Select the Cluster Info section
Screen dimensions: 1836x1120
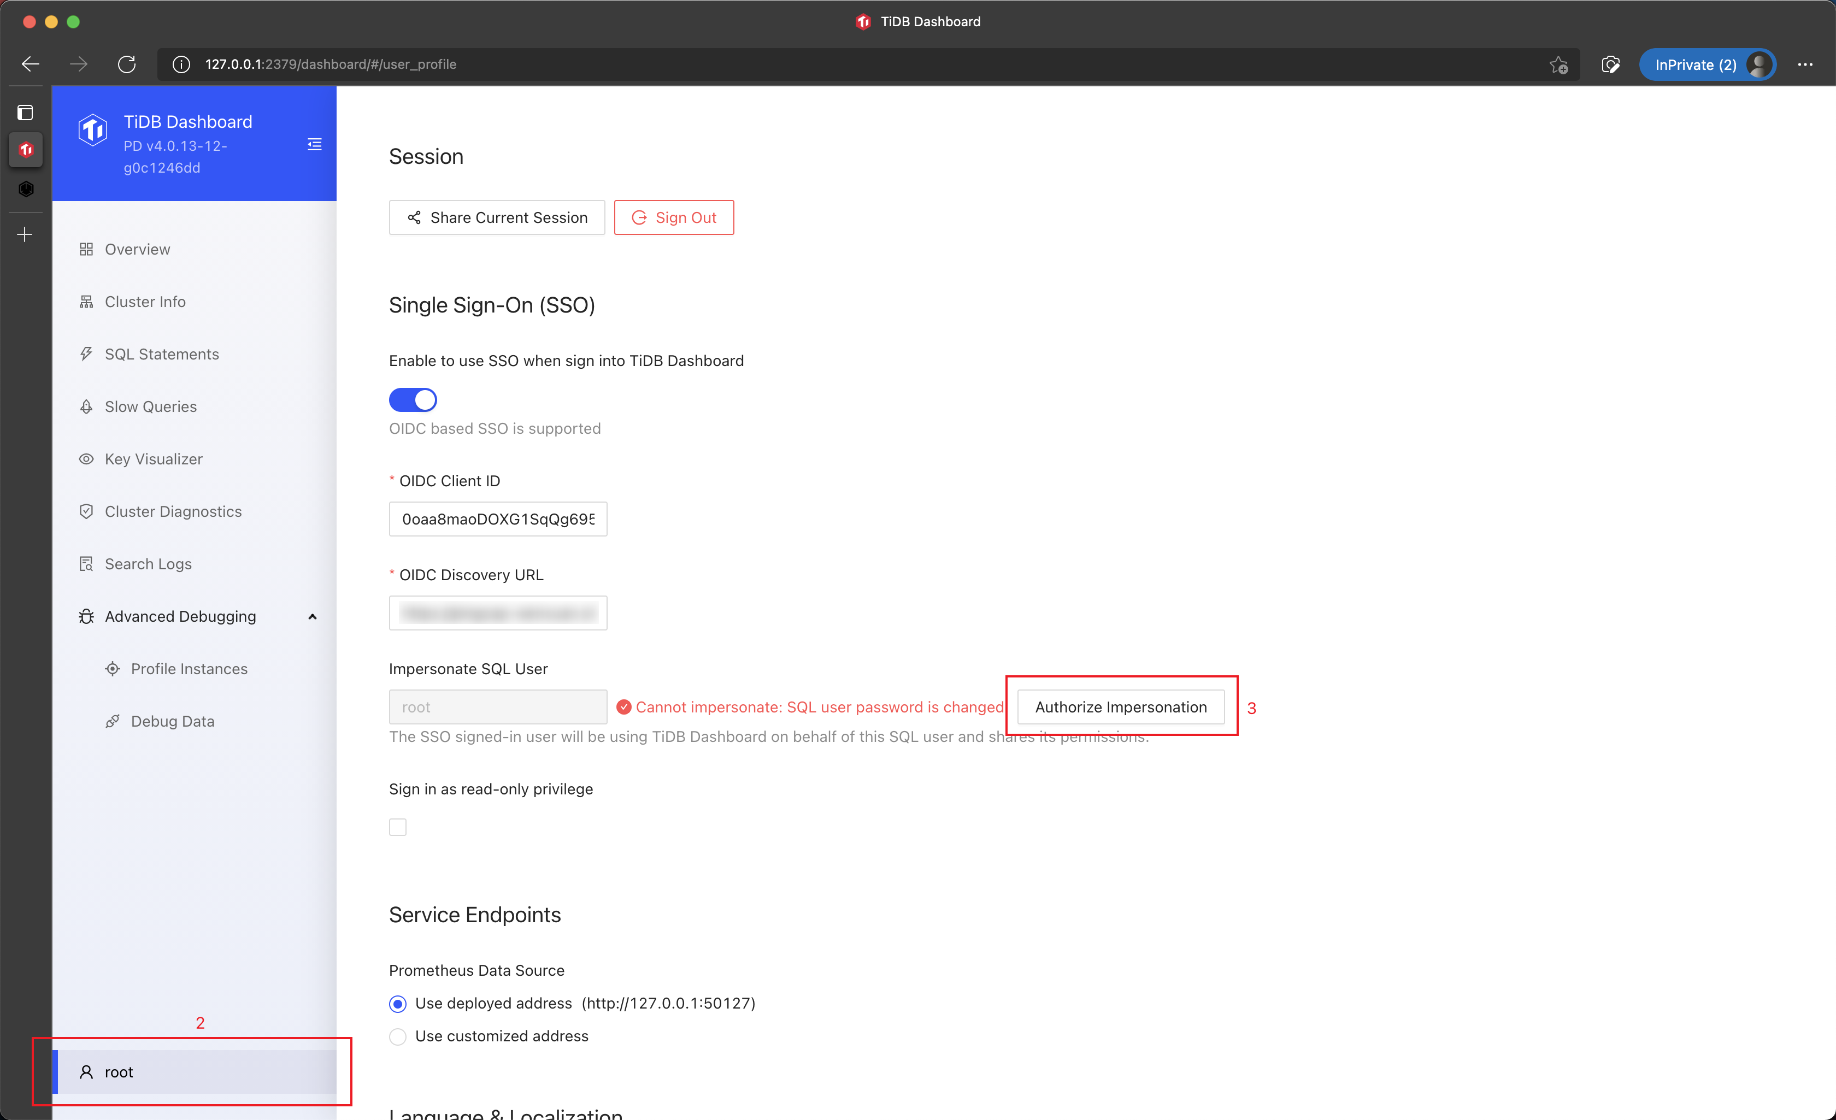pos(145,301)
